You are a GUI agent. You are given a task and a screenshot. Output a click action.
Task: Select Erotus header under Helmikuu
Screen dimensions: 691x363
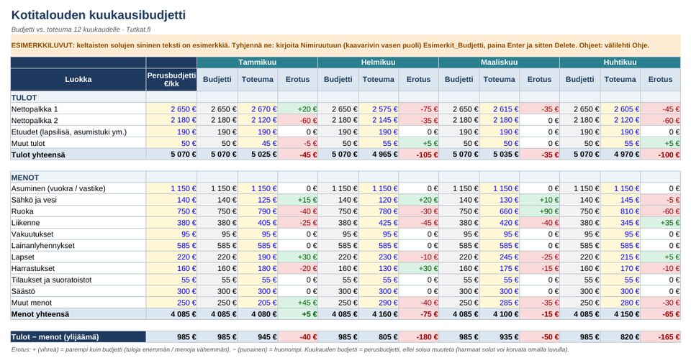(418, 79)
